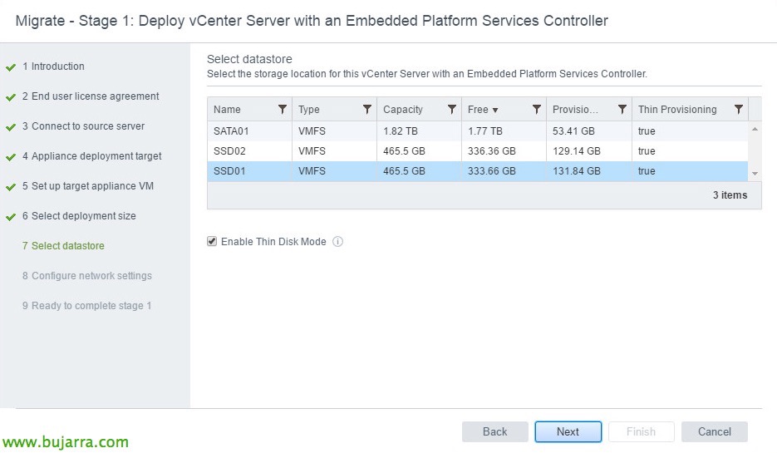Screen dimensions: 777x453
Task: Sort by the Free column header
Action: (x=483, y=110)
